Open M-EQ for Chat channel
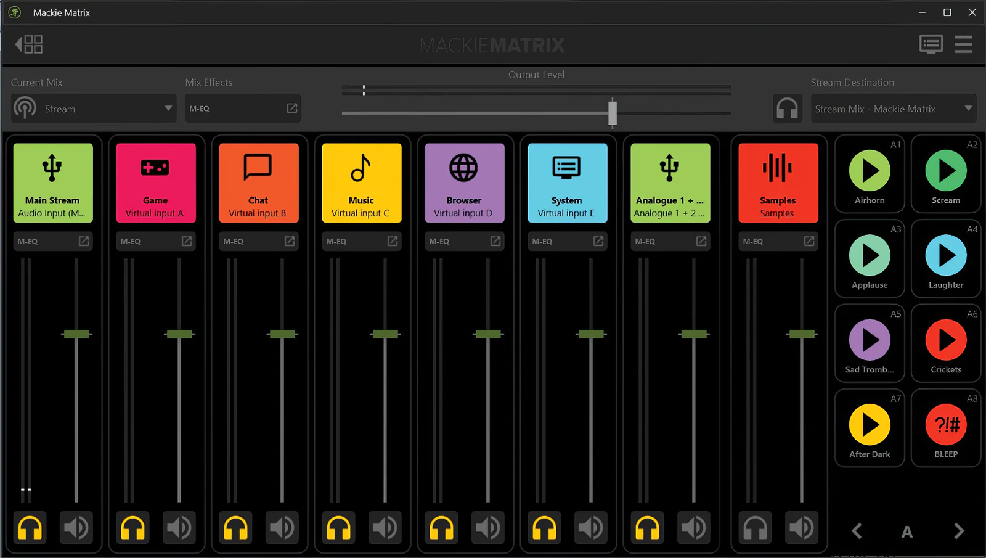Image resolution: width=986 pixels, height=558 pixels. tap(259, 241)
